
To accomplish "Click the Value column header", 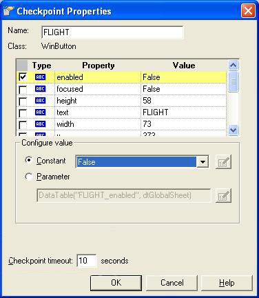I will [x=184, y=66].
